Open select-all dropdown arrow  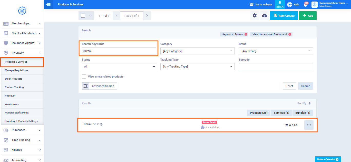[90, 16]
